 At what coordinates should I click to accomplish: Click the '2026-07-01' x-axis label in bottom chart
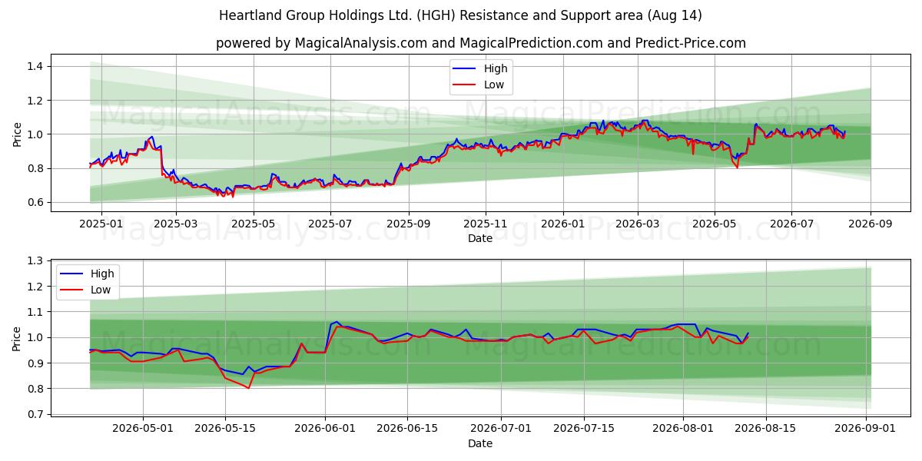pos(501,428)
